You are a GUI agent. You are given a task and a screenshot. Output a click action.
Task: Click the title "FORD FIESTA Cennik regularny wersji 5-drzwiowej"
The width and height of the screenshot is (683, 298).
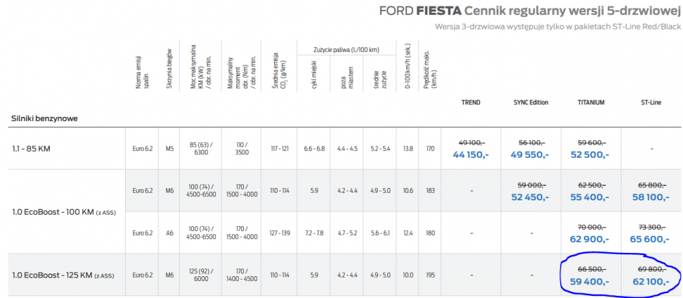click(x=530, y=10)
